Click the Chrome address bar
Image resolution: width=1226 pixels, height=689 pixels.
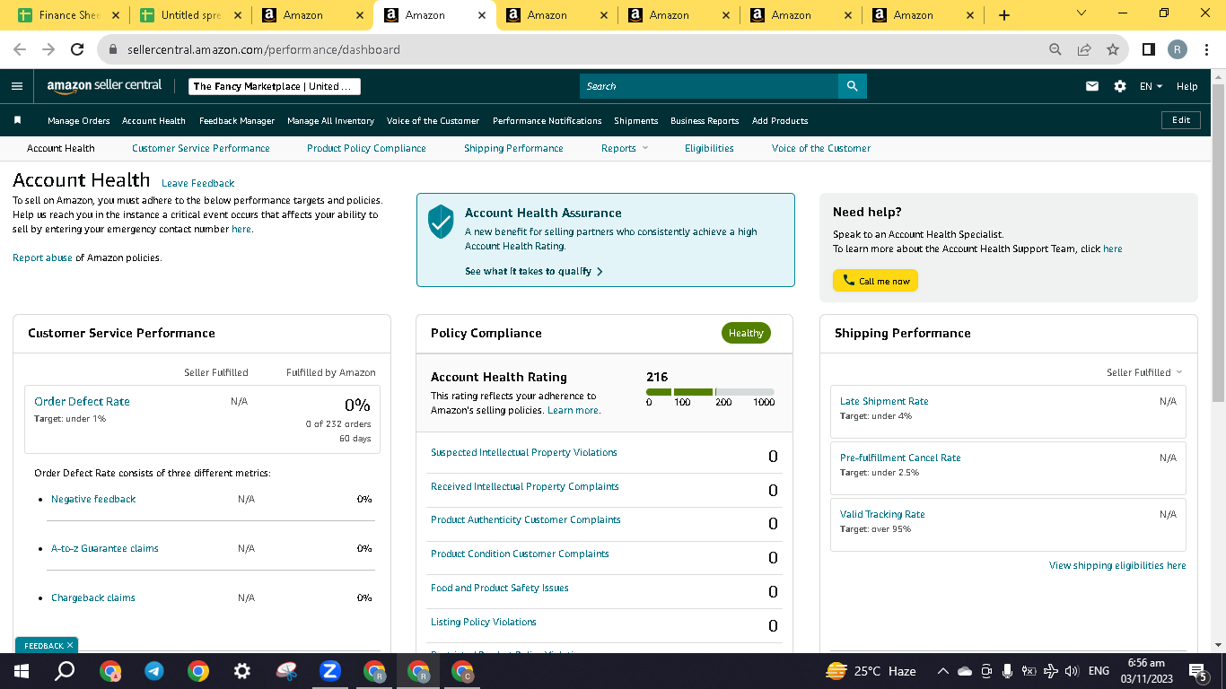click(x=574, y=49)
